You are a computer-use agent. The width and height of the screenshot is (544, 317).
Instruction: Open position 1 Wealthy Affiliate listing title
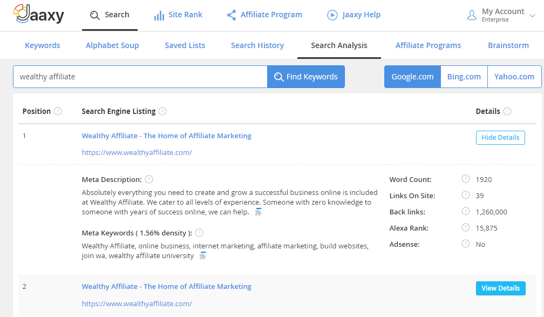click(x=167, y=136)
